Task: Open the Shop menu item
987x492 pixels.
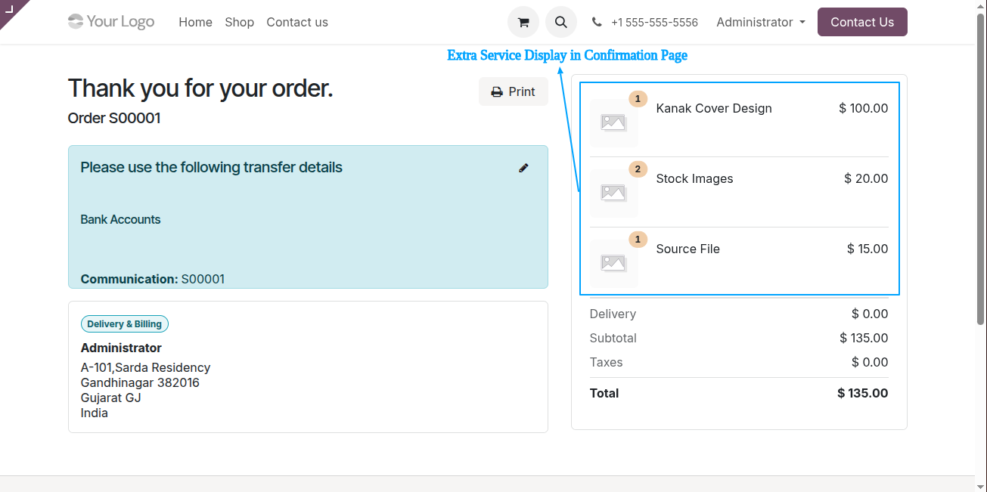Action: click(239, 22)
